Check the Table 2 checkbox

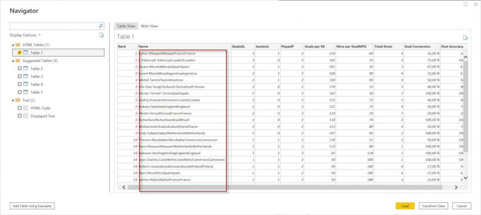point(20,69)
